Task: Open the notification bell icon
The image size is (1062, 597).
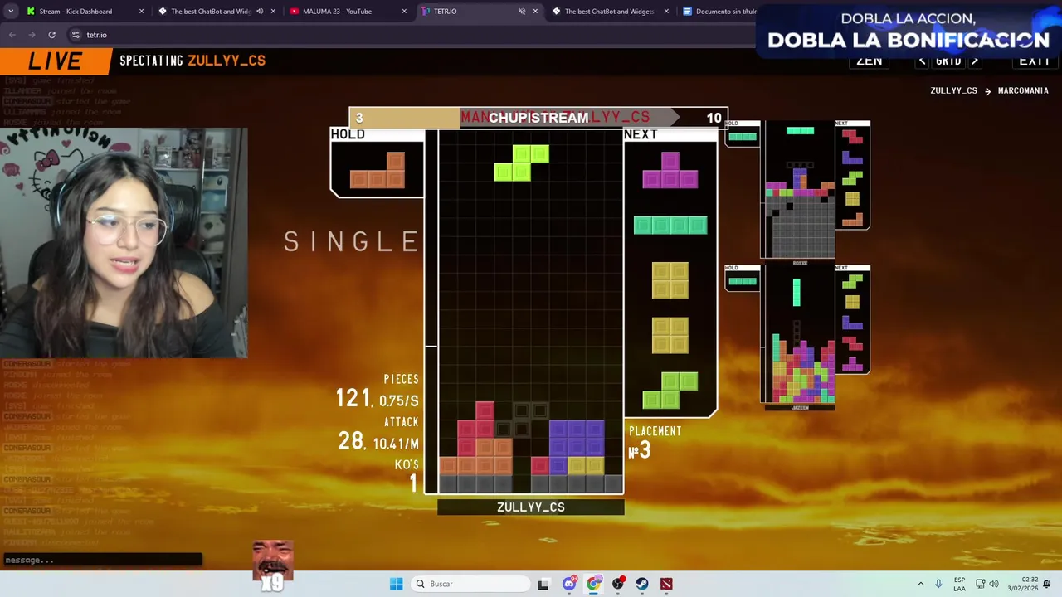Action: [x=1047, y=584]
